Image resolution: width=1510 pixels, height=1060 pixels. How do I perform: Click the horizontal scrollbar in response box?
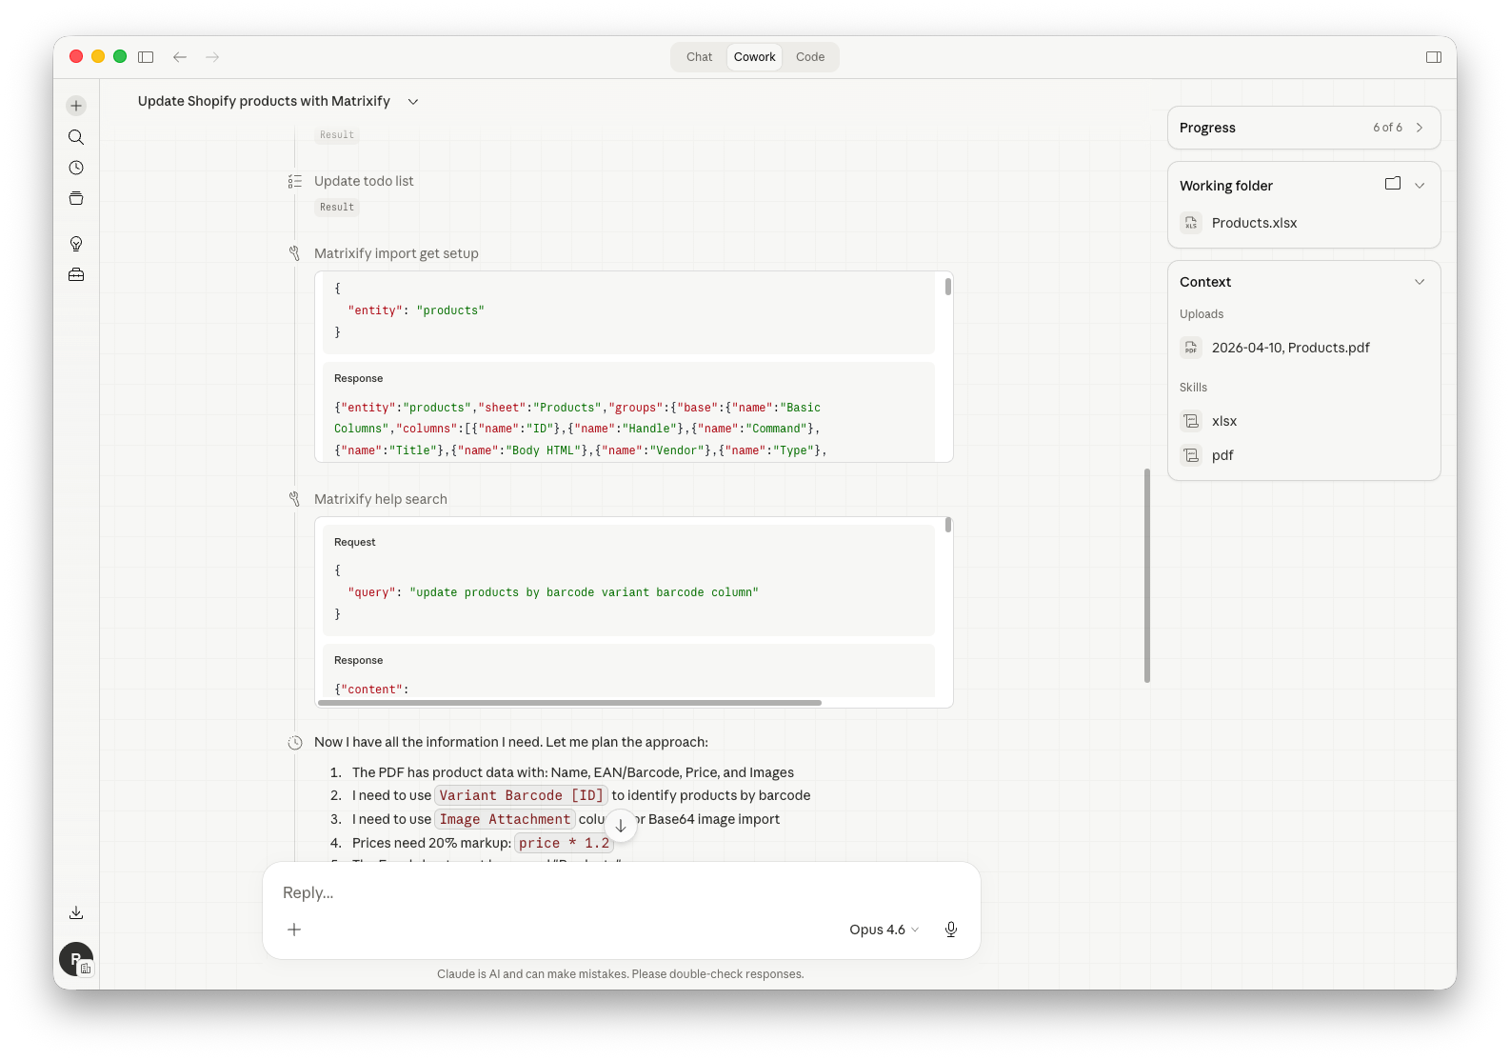[x=569, y=703]
